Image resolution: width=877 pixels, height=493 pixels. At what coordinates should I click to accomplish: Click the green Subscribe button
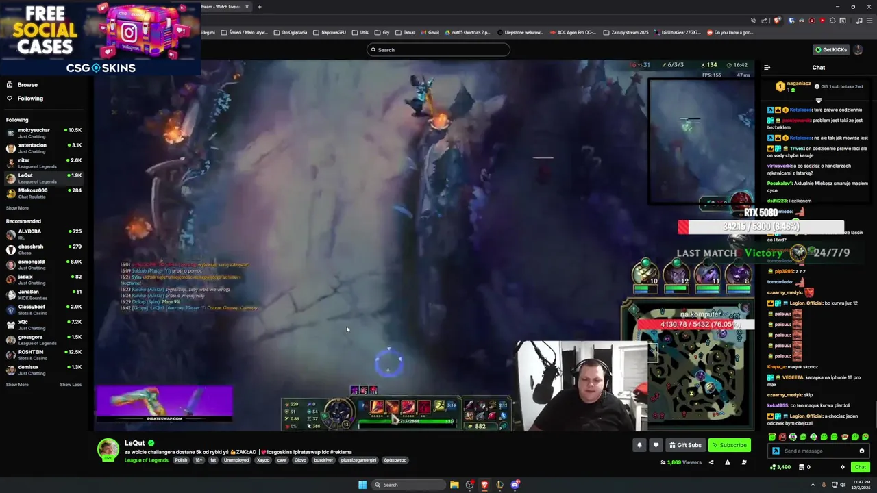tap(729, 445)
